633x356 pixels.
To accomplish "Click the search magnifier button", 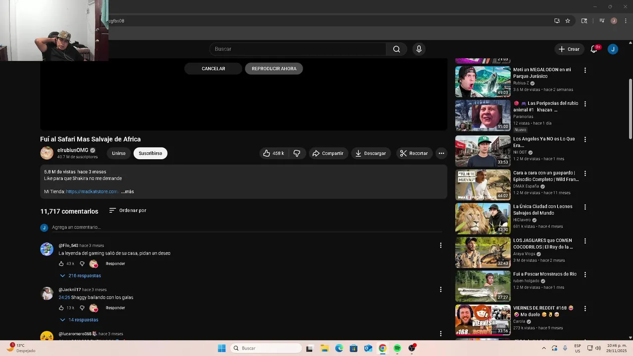I will tap(397, 49).
